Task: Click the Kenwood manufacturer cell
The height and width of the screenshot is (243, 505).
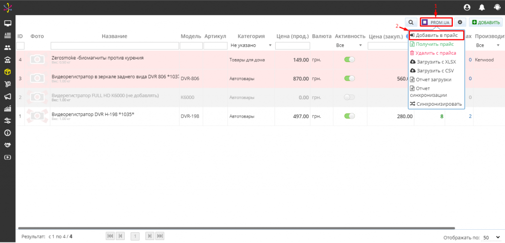Action: point(484,60)
